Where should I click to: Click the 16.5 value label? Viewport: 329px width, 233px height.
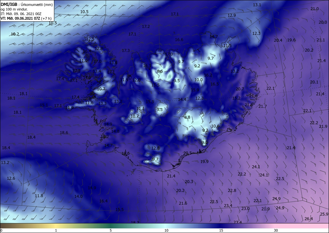click(215, 84)
